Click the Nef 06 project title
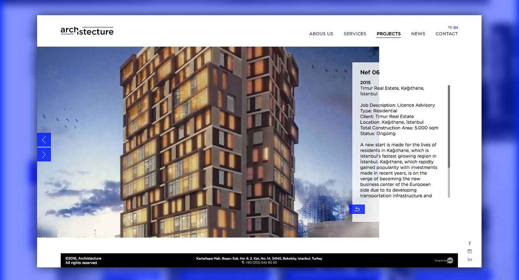 [370, 72]
